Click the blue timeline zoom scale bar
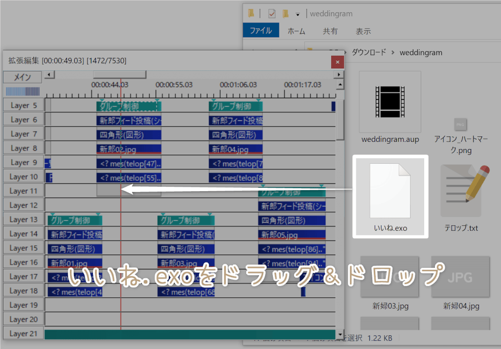This screenshot has width=501, height=349. tap(23, 92)
